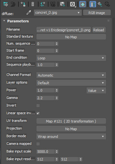Image resolution: width=115 pixels, height=164 pixels.
Task: Pick material with the eyedropper icon
Action: coord(29,12)
